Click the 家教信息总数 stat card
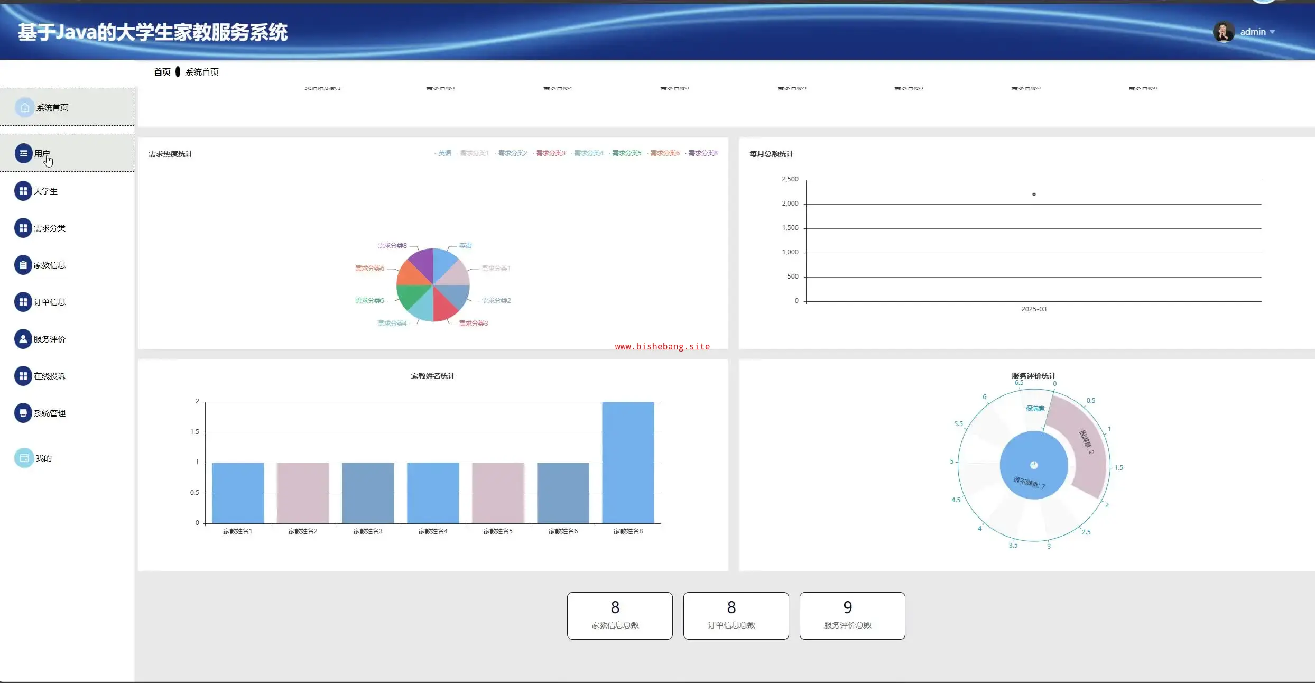The image size is (1315, 683). coord(619,615)
